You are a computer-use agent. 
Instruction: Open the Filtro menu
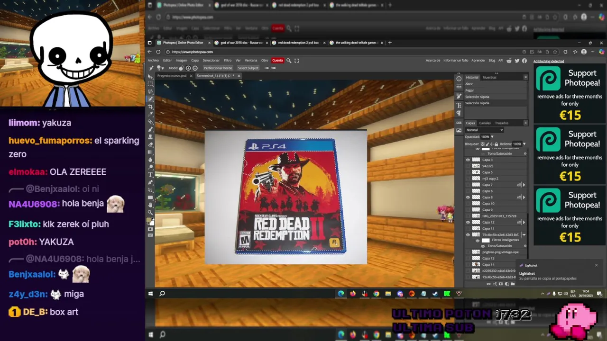[228, 61]
